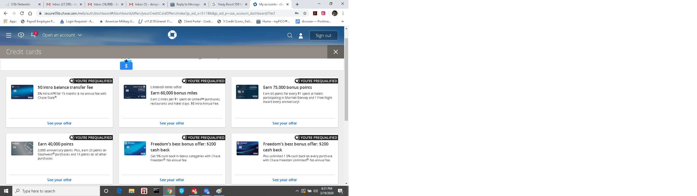This screenshot has height=196, width=697.
Task: Open the pink D extension icon
Action: 323,13
